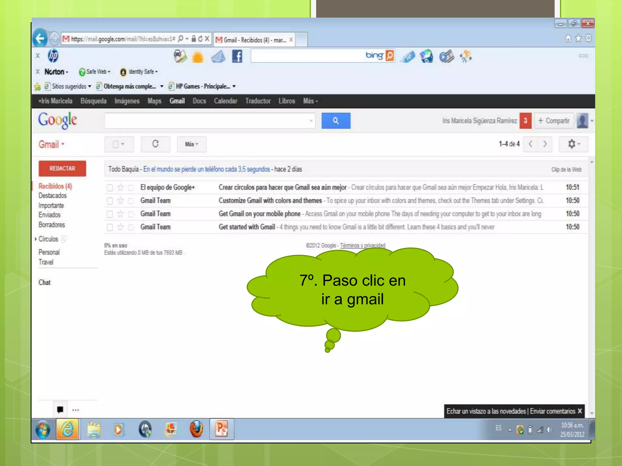Star the Get Gmail on your mobile email
Viewport: 622px width, 466px height.
pos(121,214)
